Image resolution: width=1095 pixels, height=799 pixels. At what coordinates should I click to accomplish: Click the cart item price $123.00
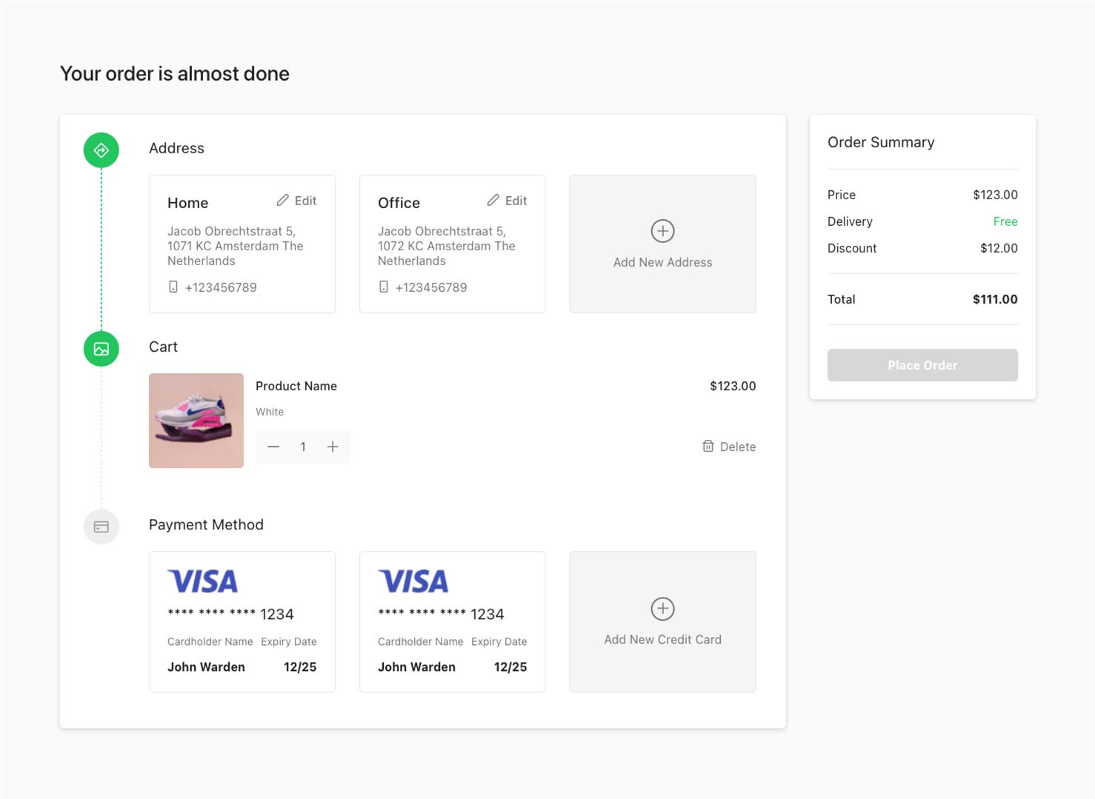click(733, 386)
